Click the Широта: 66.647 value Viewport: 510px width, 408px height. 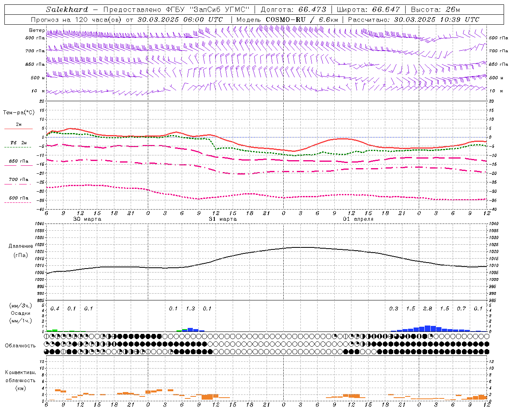(x=368, y=10)
